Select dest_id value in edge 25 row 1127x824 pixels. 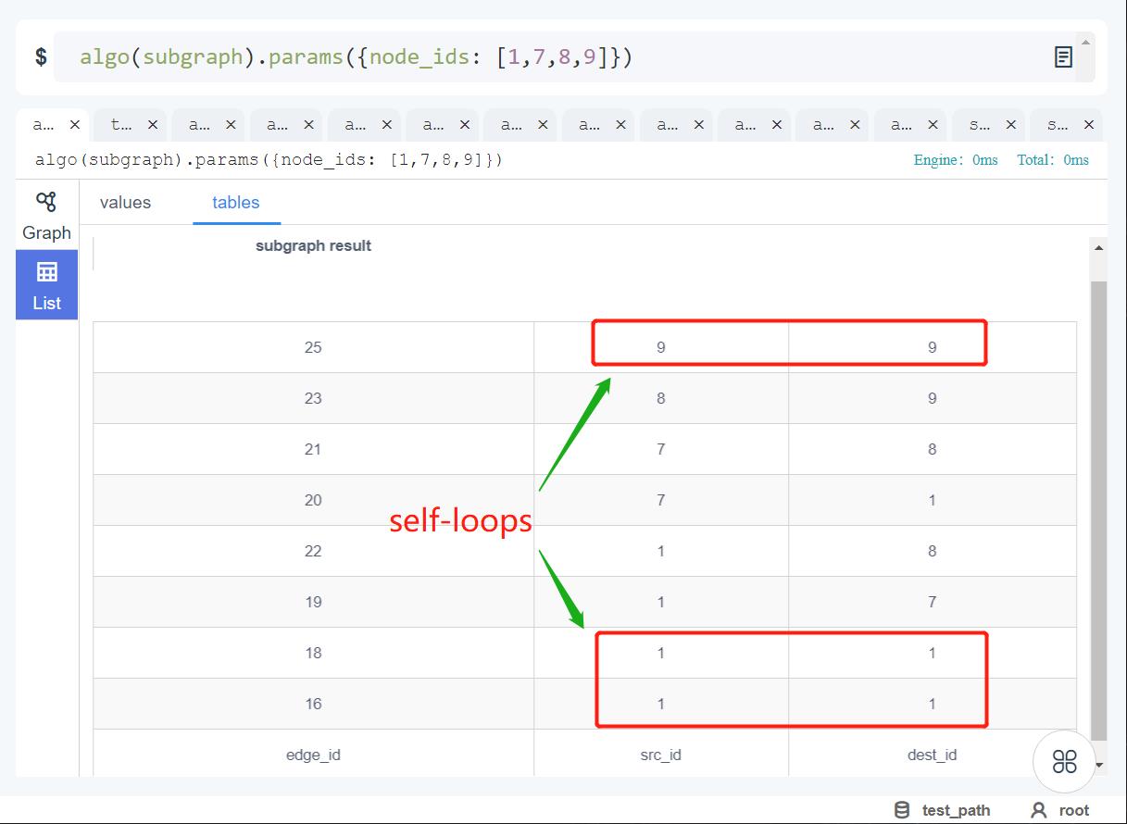932,347
